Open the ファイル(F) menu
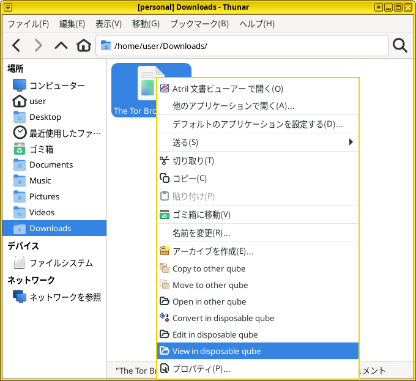416x381 pixels. tap(28, 24)
